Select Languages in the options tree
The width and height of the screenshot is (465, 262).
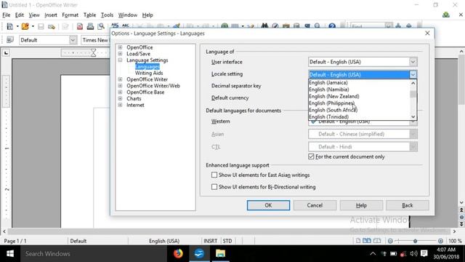[x=147, y=66]
